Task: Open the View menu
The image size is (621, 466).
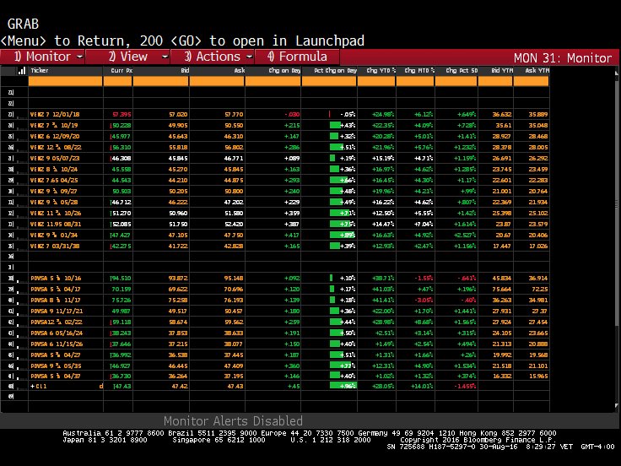Action: [127, 57]
